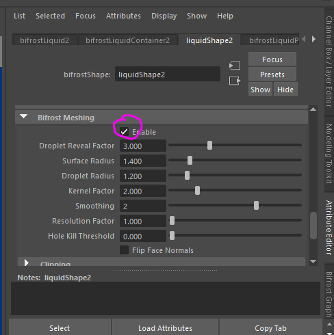The image size is (334, 335).
Task: Click attribute list scroll-up arrow
Action: click(x=313, y=109)
